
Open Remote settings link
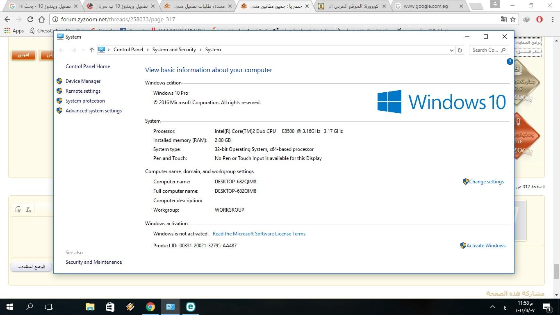coord(83,91)
